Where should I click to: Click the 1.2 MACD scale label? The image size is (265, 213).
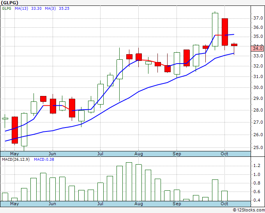(257, 166)
